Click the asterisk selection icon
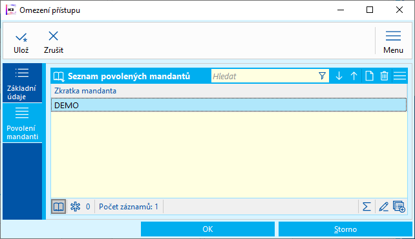Viewport: 415px width, 239px height. (x=75, y=207)
